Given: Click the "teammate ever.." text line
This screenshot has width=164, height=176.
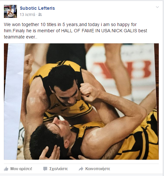Looking at the screenshot, I should pos(20,37).
